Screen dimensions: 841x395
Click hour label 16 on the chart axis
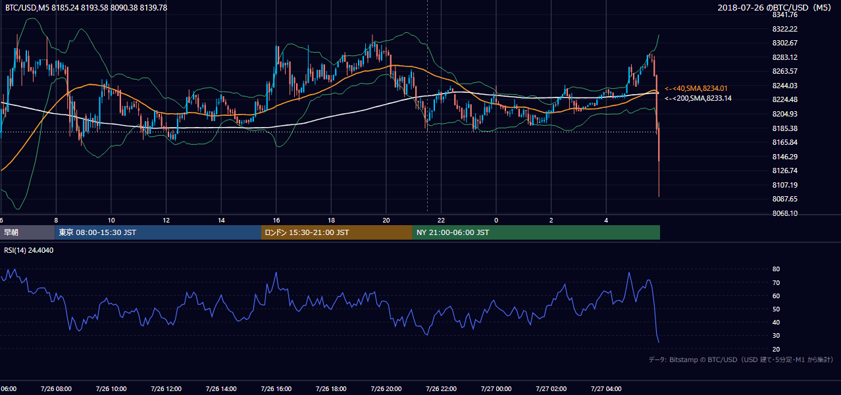(276, 220)
